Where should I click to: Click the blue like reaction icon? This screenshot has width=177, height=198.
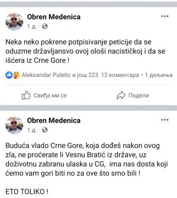click(9, 75)
